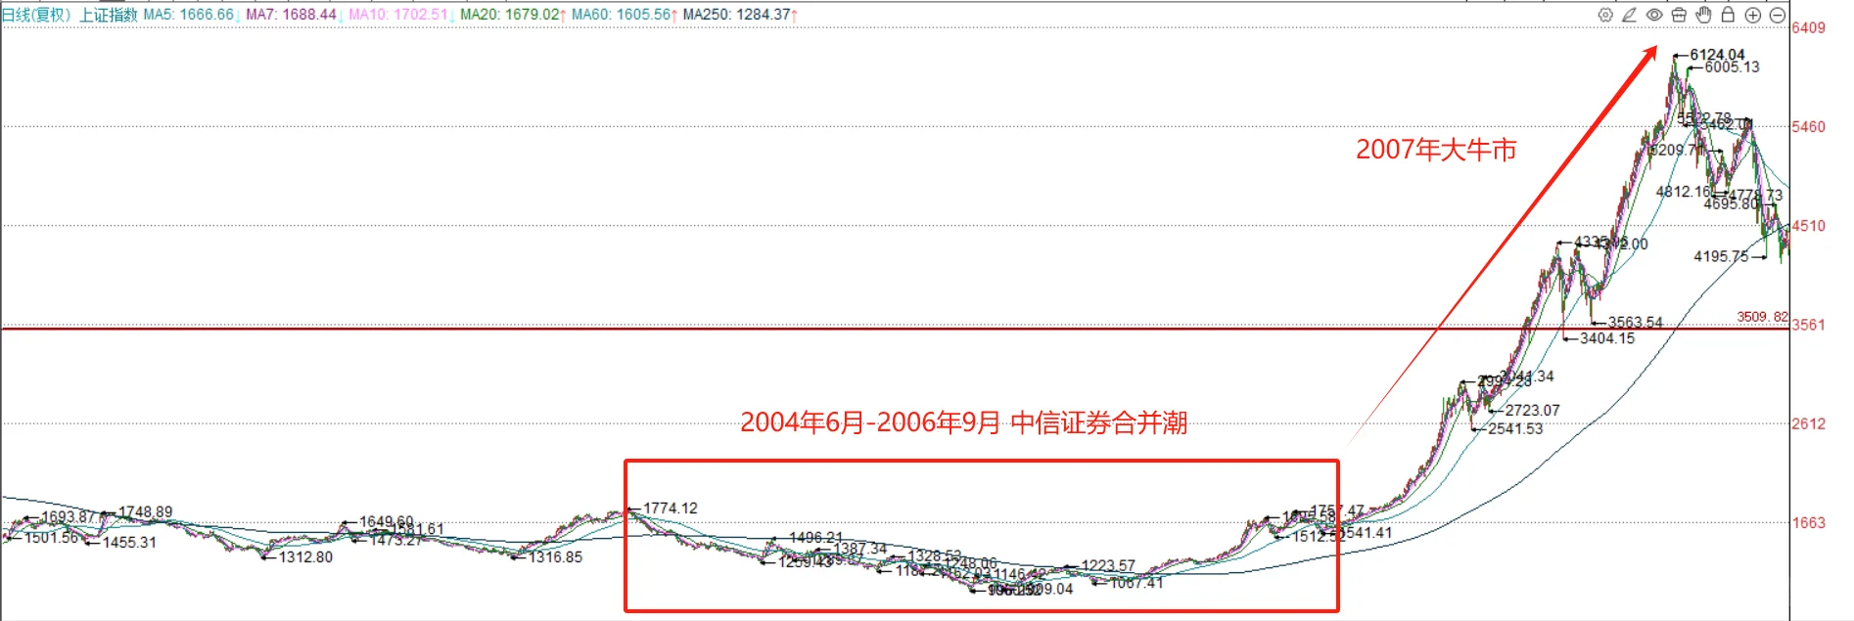The image size is (1854, 621).
Task: Zoom in with the plus circle icon
Action: click(1753, 15)
